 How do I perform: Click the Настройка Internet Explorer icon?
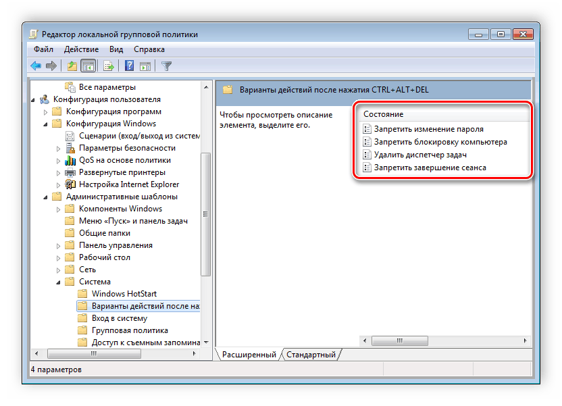point(70,184)
